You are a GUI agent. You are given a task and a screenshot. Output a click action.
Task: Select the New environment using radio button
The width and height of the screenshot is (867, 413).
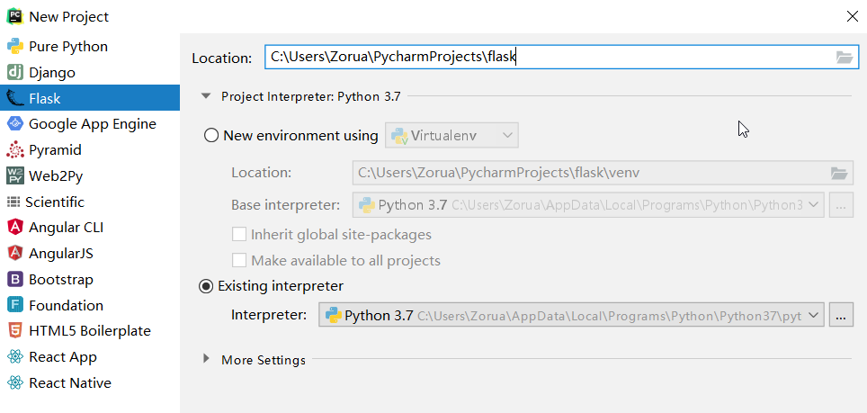(211, 136)
